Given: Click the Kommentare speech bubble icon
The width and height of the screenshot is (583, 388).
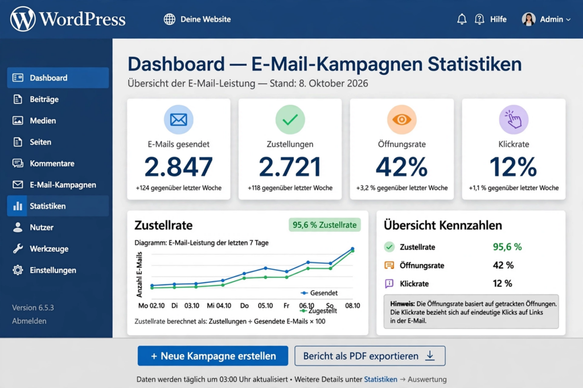Looking at the screenshot, I should tap(18, 163).
